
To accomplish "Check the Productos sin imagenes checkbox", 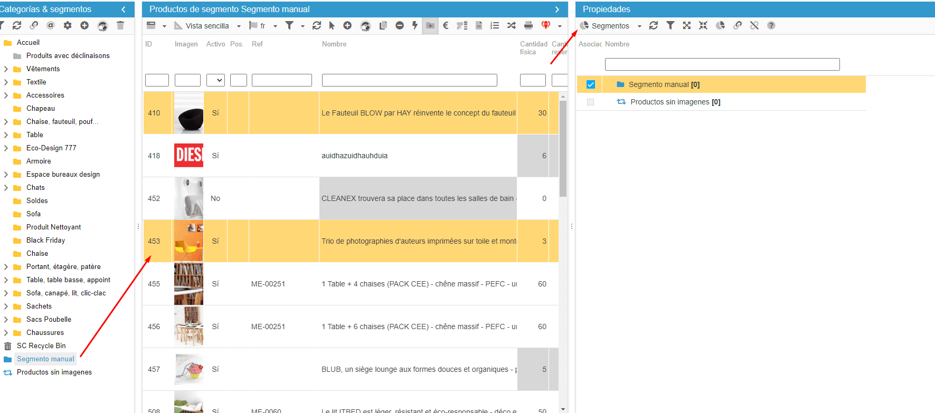I will (x=590, y=102).
